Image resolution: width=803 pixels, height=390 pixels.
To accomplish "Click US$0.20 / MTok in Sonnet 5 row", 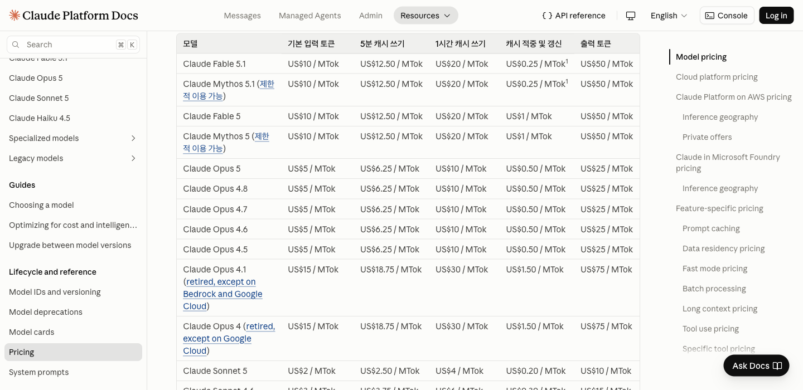I will (x=536, y=370).
